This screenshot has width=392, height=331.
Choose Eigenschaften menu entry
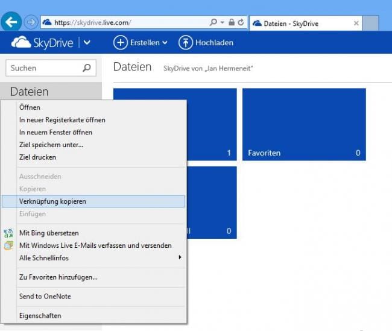tap(93, 315)
